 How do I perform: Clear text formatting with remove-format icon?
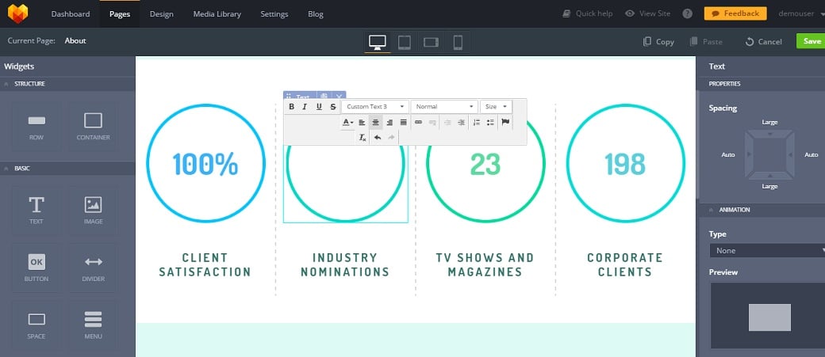point(363,138)
